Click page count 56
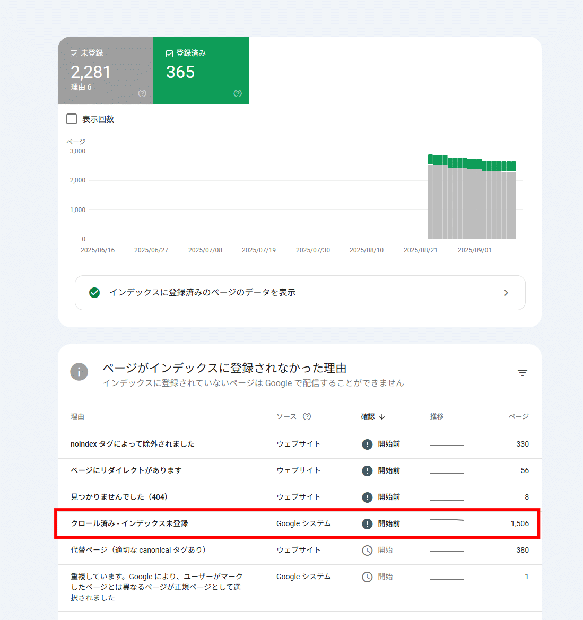This screenshot has width=583, height=620. click(x=525, y=470)
